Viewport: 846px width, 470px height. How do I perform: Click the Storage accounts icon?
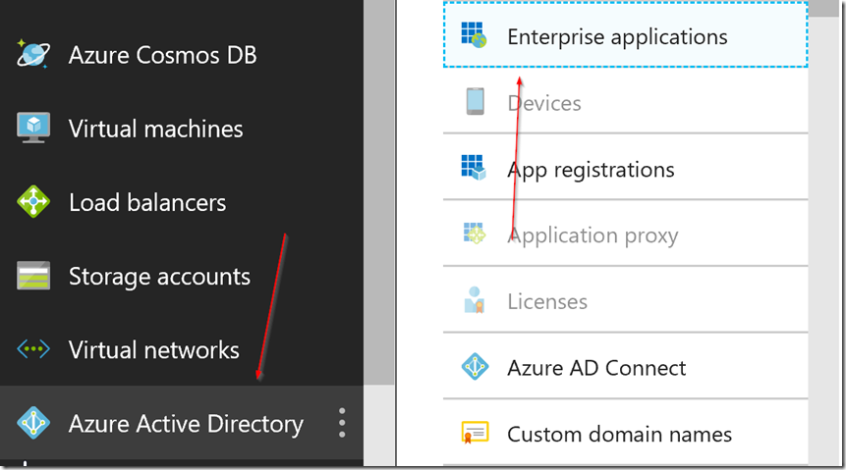point(33,276)
